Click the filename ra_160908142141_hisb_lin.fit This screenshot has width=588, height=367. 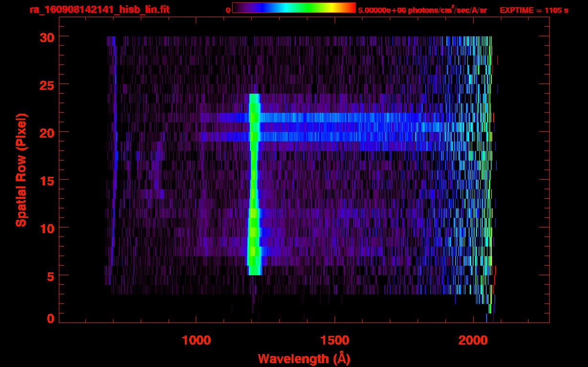(99, 9)
